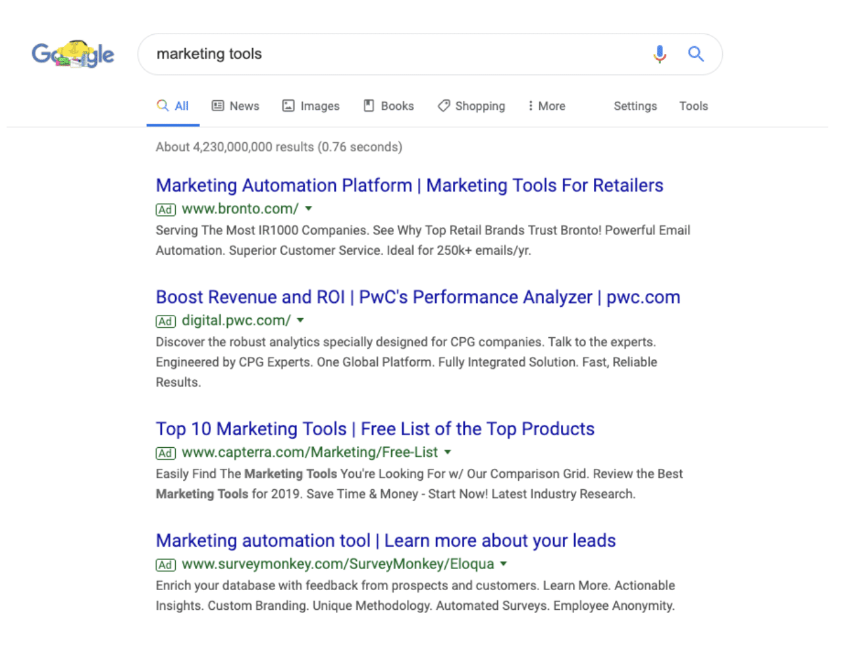852x648 pixels.
Task: Open the More search categories menu
Action: (x=546, y=106)
